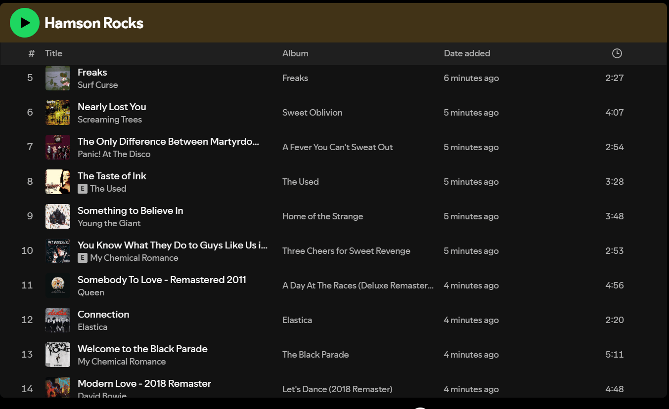Select Modern Love - 2018 Remaster track
The image size is (669, 409).
click(144, 383)
